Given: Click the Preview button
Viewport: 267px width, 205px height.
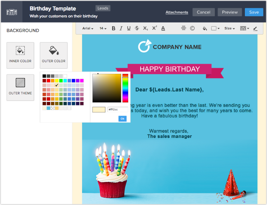Looking at the screenshot, I should tap(229, 12).
